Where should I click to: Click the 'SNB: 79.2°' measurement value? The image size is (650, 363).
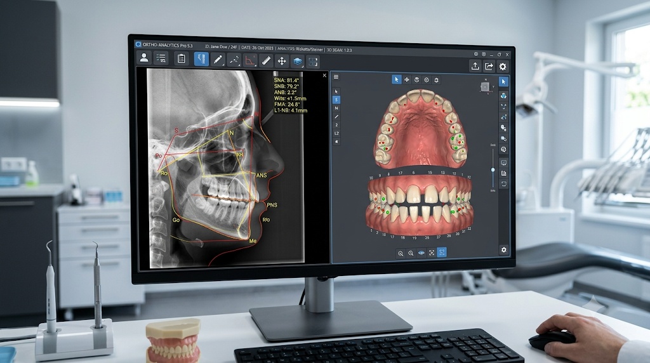point(286,86)
